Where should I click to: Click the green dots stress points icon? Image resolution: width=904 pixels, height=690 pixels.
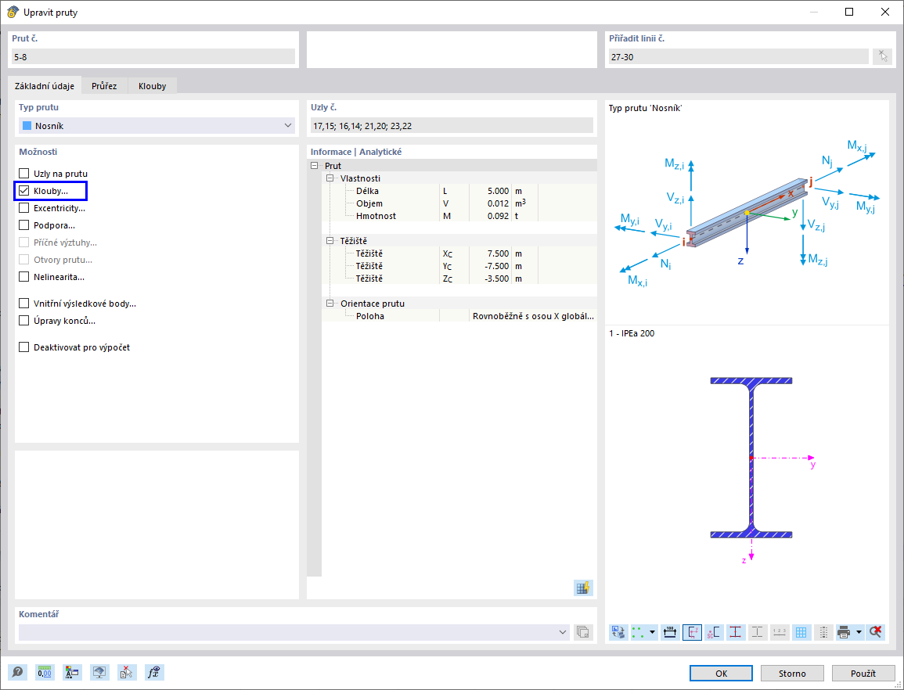[638, 632]
